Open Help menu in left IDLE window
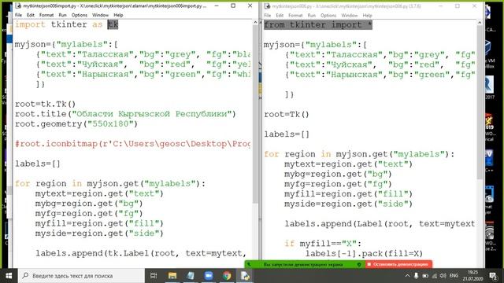The width and height of the screenshot is (504, 283). tap(118, 15)
